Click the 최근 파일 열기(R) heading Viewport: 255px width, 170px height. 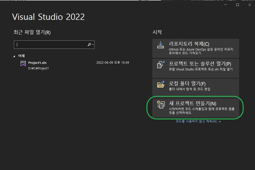pos(32,32)
